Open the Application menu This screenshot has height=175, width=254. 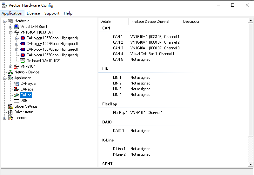click(12, 13)
